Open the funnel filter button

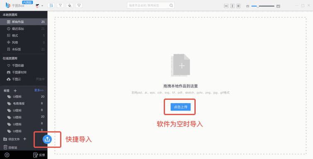(60, 5)
